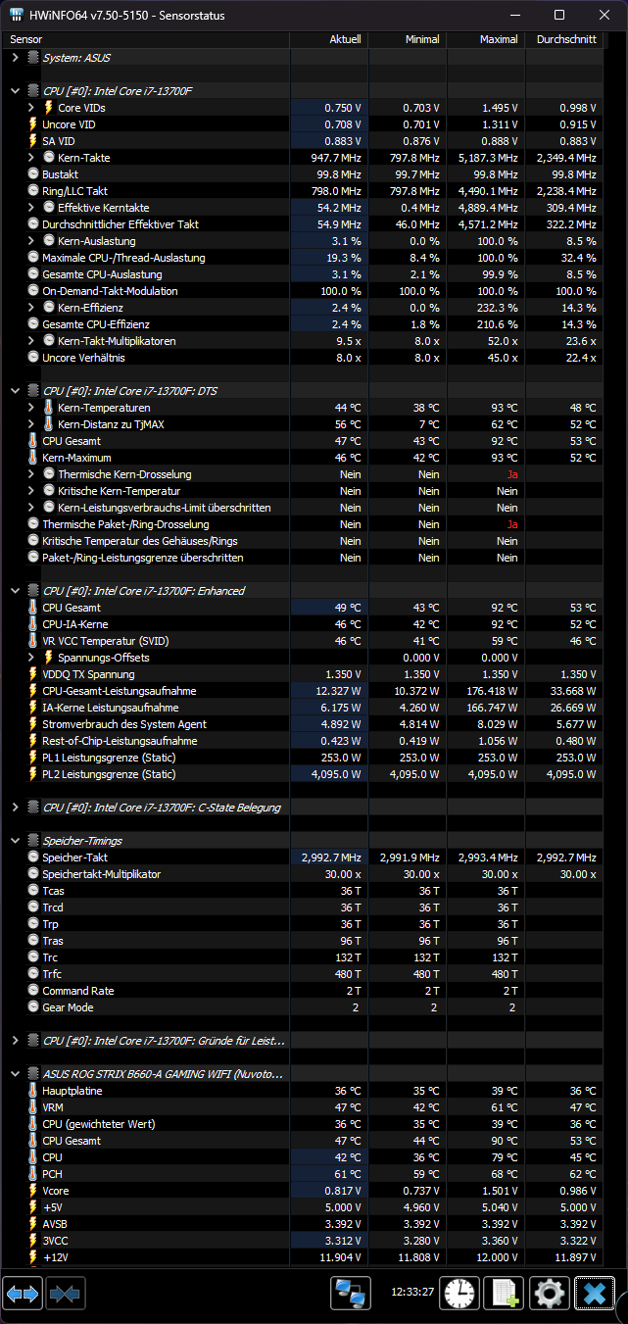Viewport: 628px width, 1324px height.
Task: Click the 5,187.3 MHz maximum Kern-Takte value
Action: point(488,158)
